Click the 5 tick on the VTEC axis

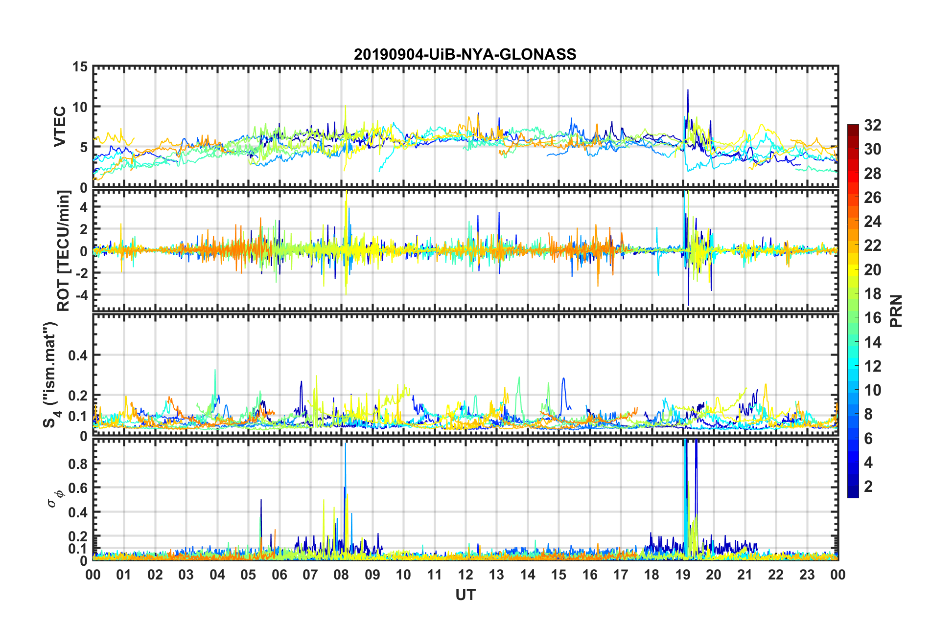(84, 147)
